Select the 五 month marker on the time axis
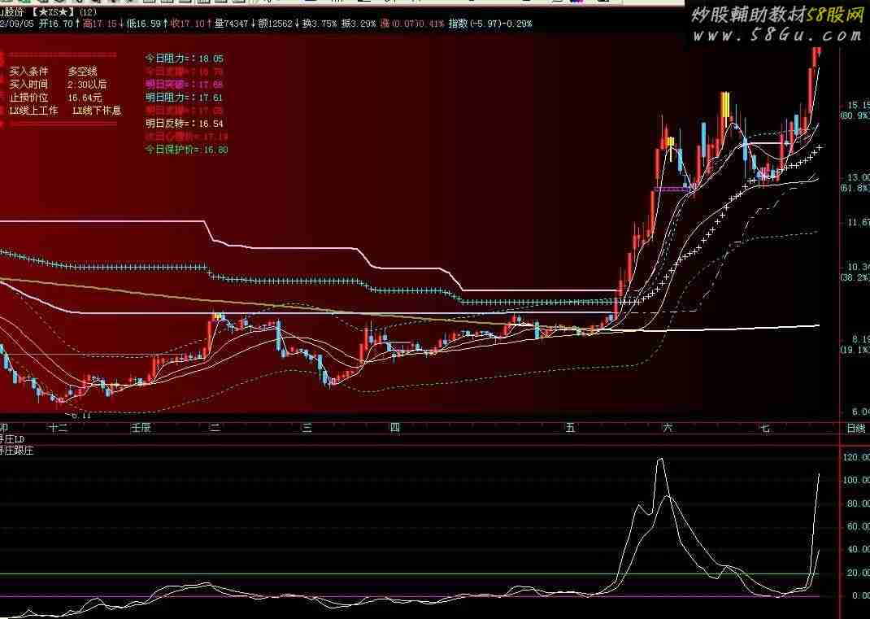This screenshot has width=870, height=619. coord(571,428)
